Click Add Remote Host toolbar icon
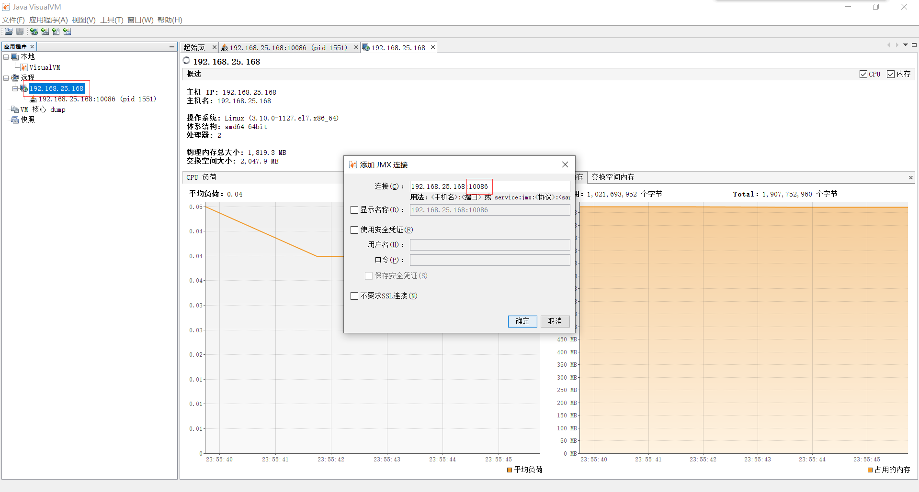Screen dimensions: 919x492 [x=34, y=32]
